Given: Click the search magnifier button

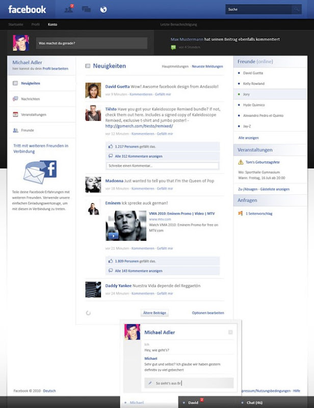Looking at the screenshot, I should tap(296, 9).
